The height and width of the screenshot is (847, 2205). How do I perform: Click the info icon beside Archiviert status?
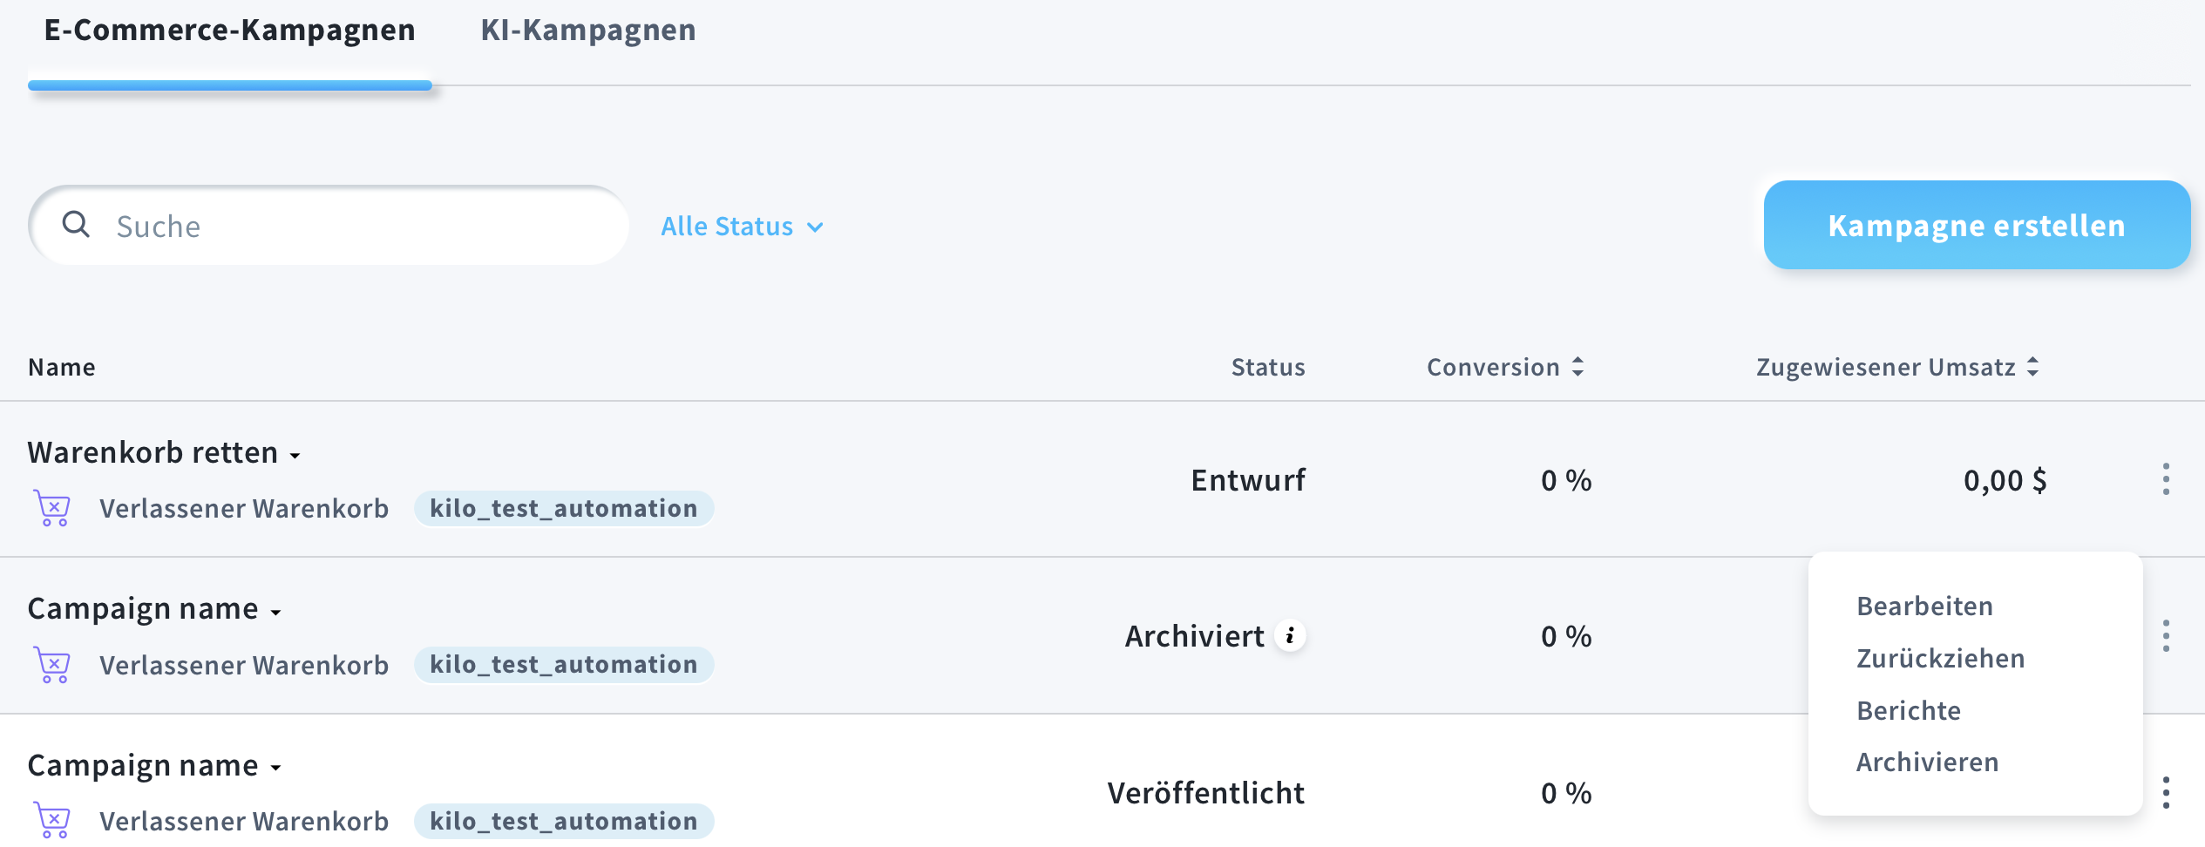click(1290, 635)
